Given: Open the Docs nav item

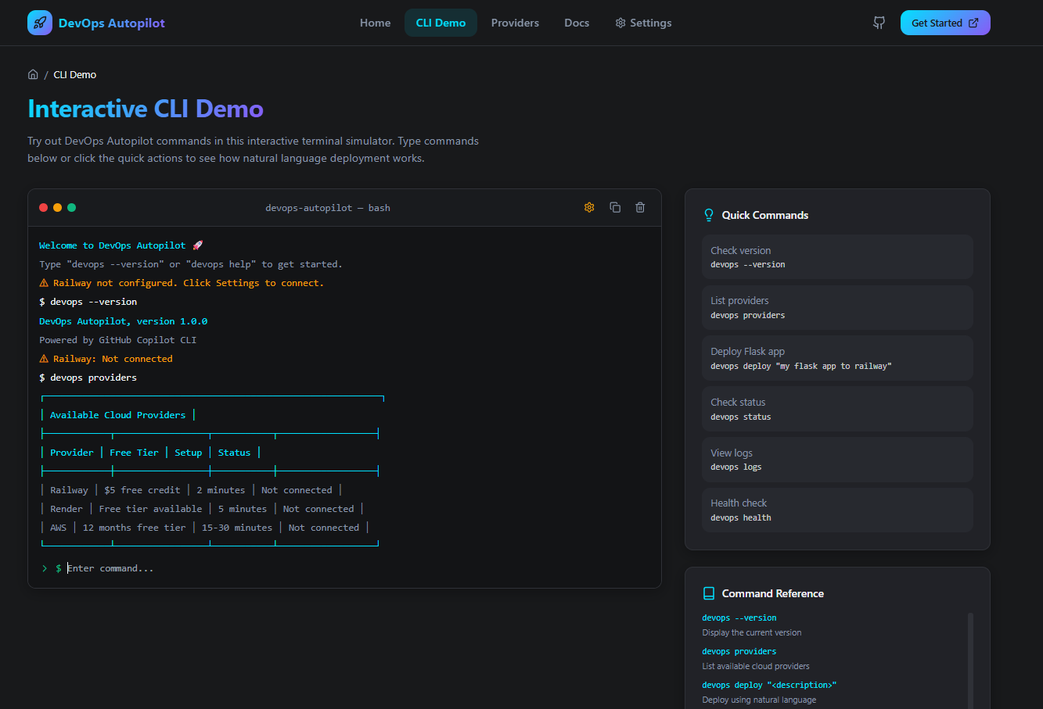Looking at the screenshot, I should tap(577, 23).
